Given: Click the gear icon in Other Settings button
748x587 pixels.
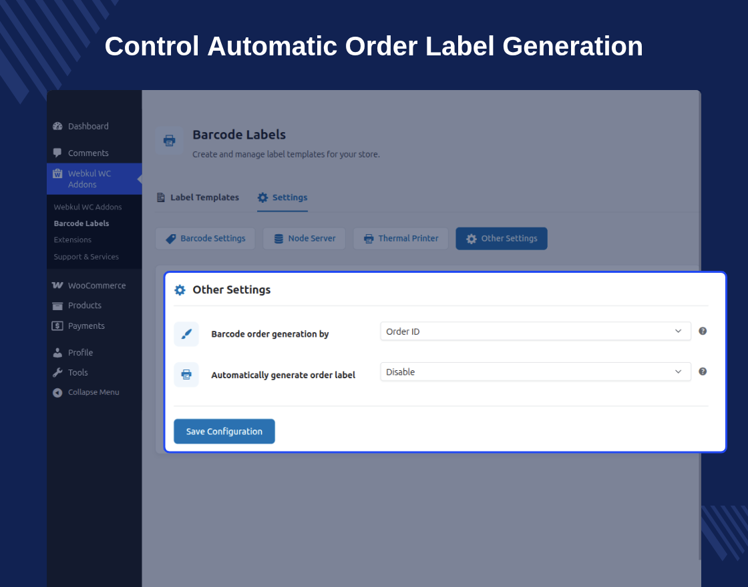Looking at the screenshot, I should tap(472, 239).
